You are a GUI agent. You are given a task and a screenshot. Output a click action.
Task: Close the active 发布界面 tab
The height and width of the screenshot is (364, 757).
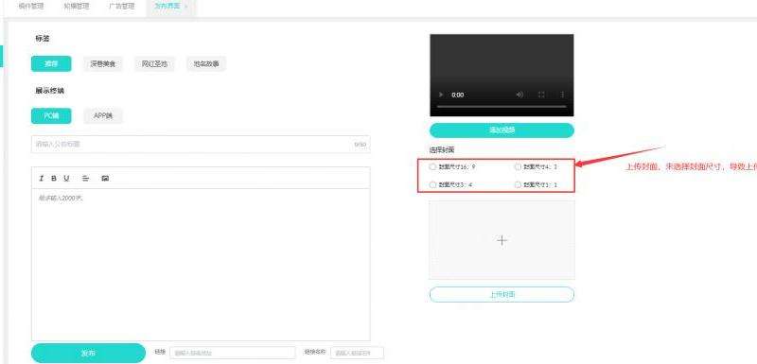(x=186, y=7)
